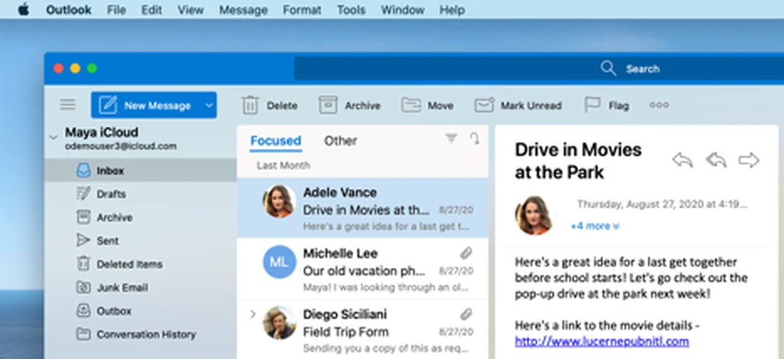Image resolution: width=784 pixels, height=359 pixels.
Task: Open the more options ellipsis
Action: pos(658,105)
